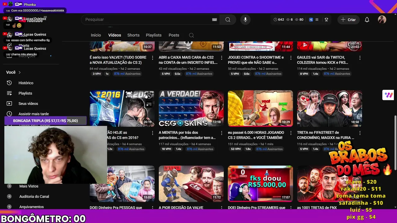Image resolution: width=397 pixels, height=223 pixels.
Task: Open Playlists in the left sidebar
Action: coord(25,93)
